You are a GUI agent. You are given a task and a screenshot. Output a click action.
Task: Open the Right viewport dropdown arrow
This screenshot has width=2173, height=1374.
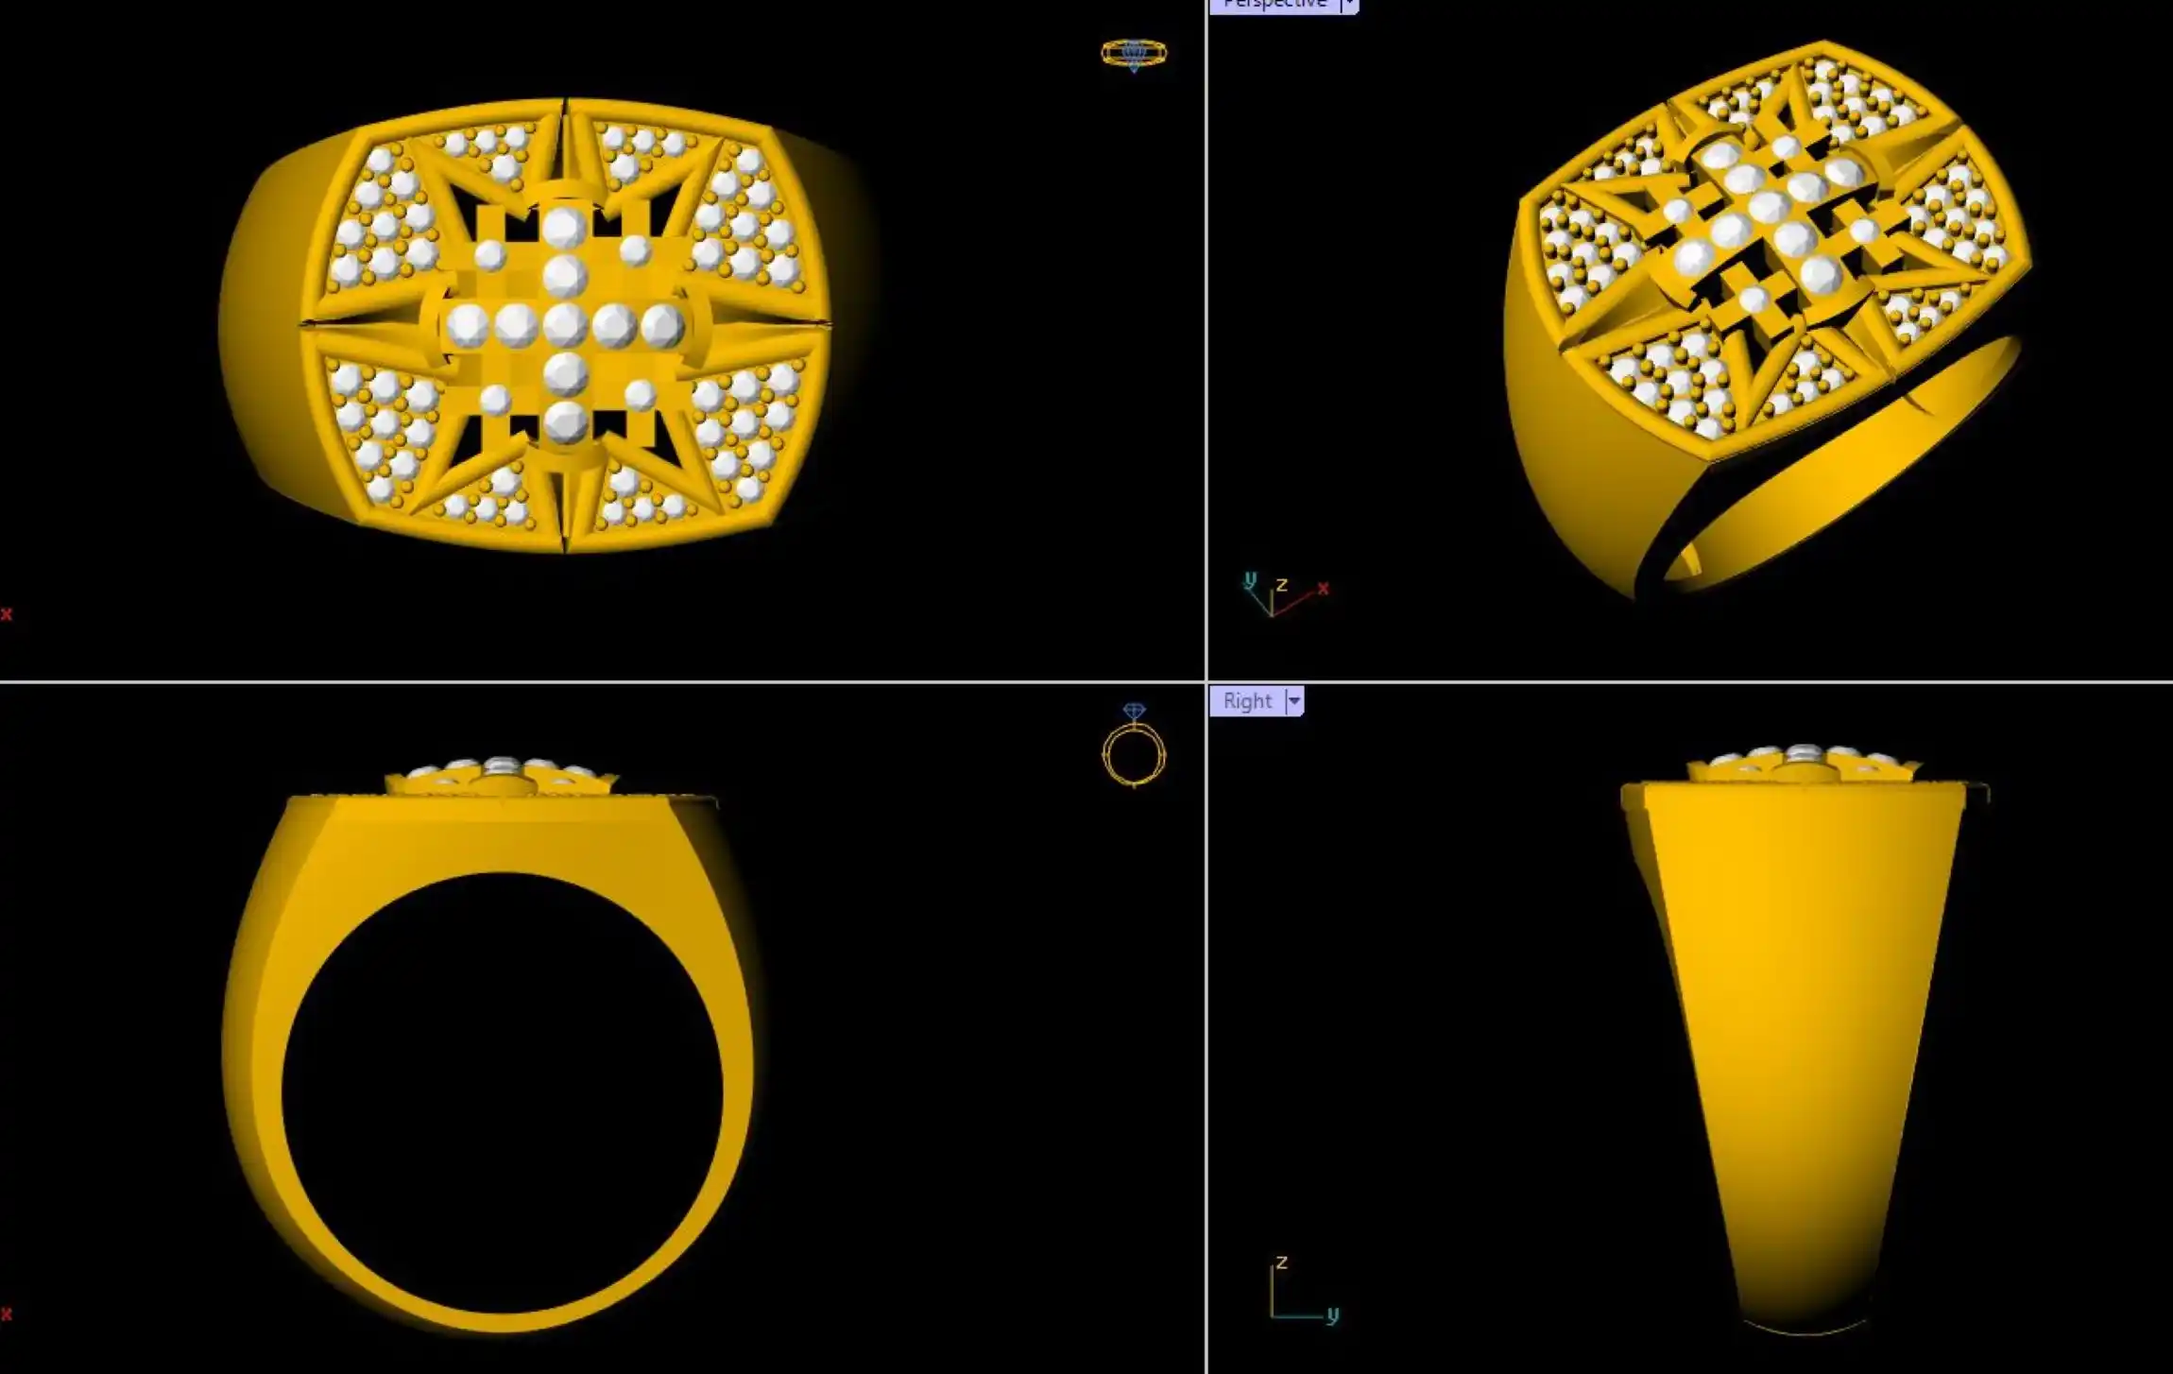tap(1294, 701)
